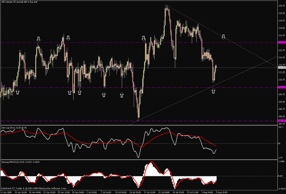Click the 7 Jul 16:00 time label
This screenshot has width=286, height=194.
pyautogui.click(x=106, y=192)
